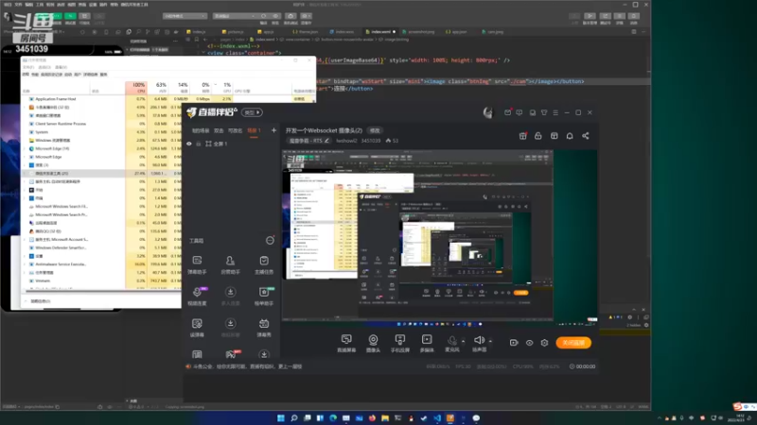The image size is (757, 425).
Task: Toggle visibility eye of 全屏 1 source
Action: [x=189, y=144]
